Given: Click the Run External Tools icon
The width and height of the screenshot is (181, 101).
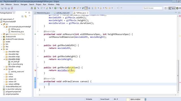Looking at the screenshot, I should tap(61, 8).
